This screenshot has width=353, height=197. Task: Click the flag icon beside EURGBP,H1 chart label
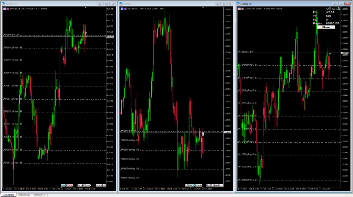[x=8, y=9]
